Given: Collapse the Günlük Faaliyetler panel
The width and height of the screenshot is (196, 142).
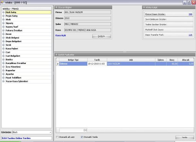Looking at the screenshot, I should 56,55.
